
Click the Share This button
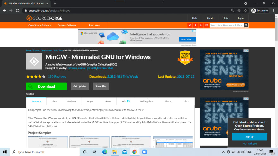(101, 86)
